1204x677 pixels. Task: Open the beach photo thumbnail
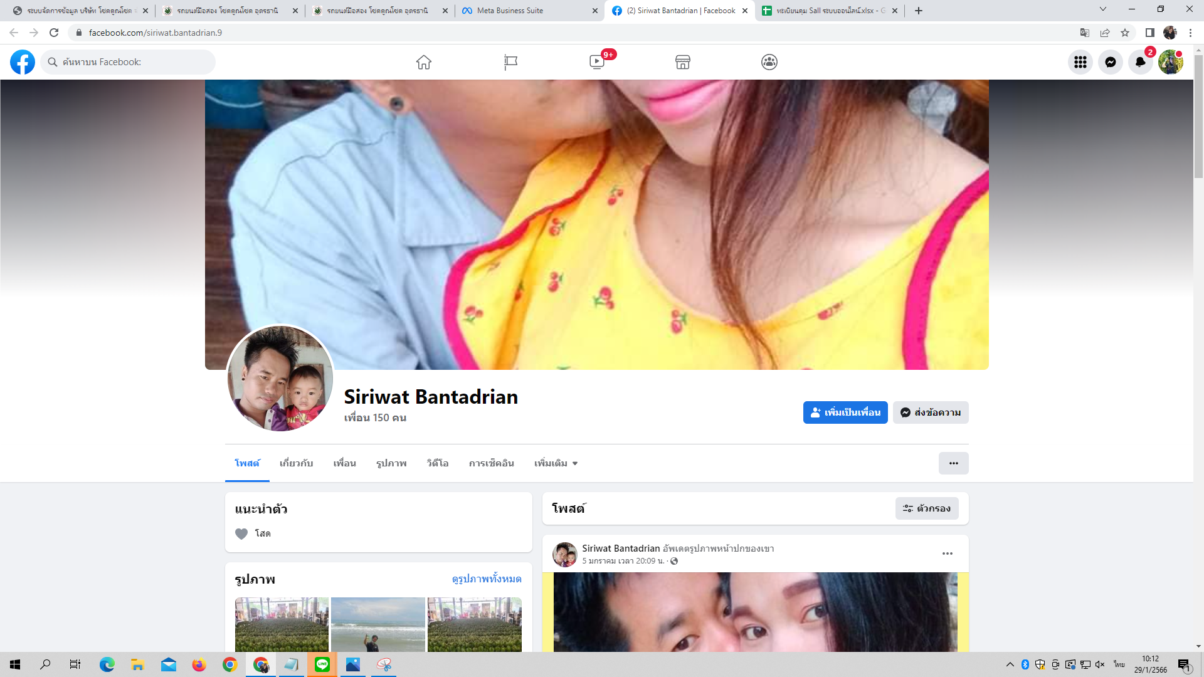point(378,624)
